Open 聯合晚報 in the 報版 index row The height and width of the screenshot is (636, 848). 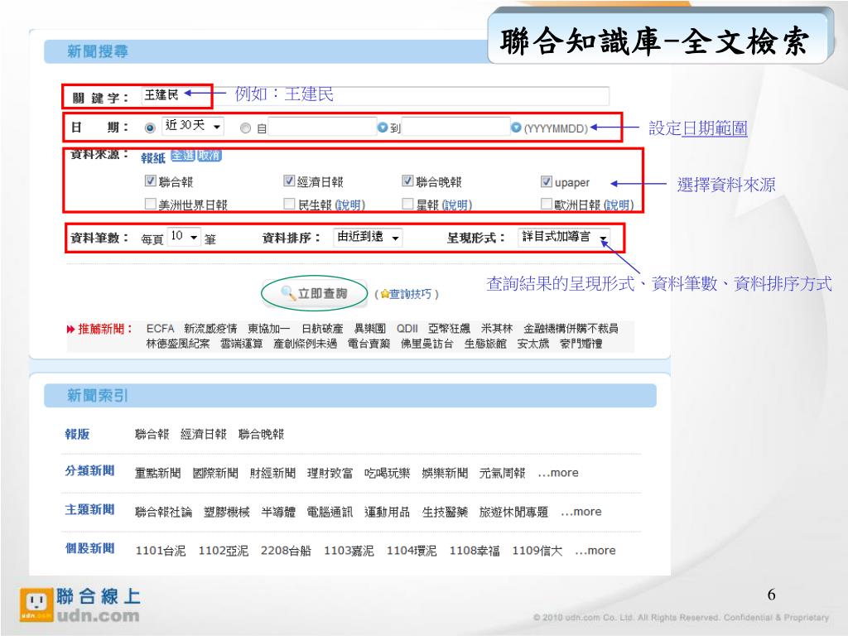[261, 434]
